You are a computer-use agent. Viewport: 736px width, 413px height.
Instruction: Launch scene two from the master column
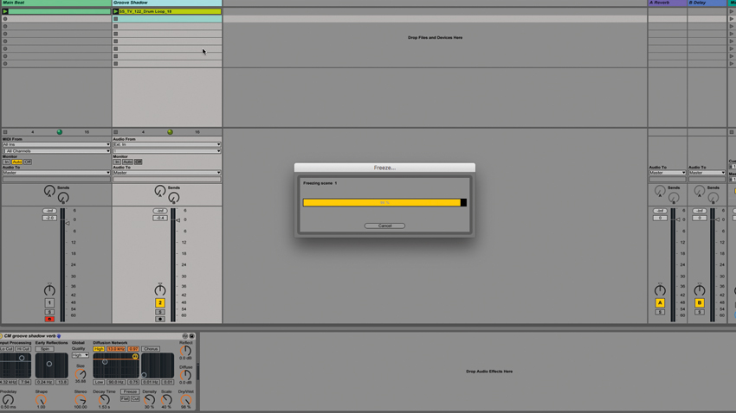point(732,19)
